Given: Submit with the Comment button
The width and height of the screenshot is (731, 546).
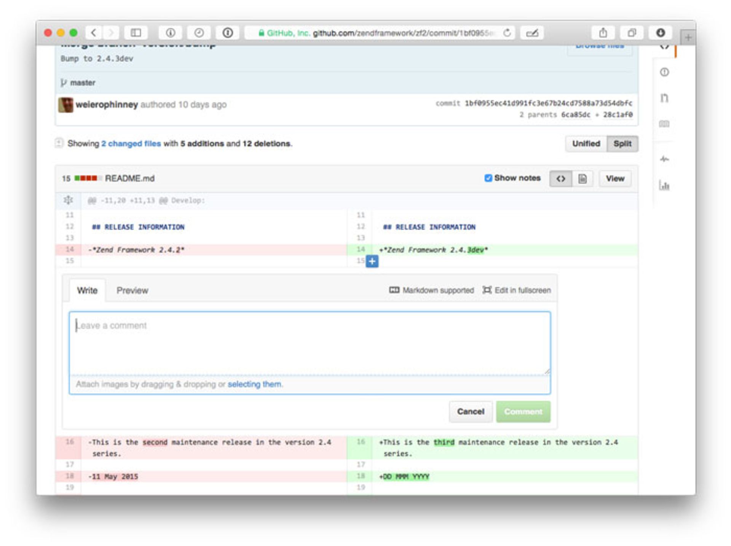Looking at the screenshot, I should click(x=523, y=411).
